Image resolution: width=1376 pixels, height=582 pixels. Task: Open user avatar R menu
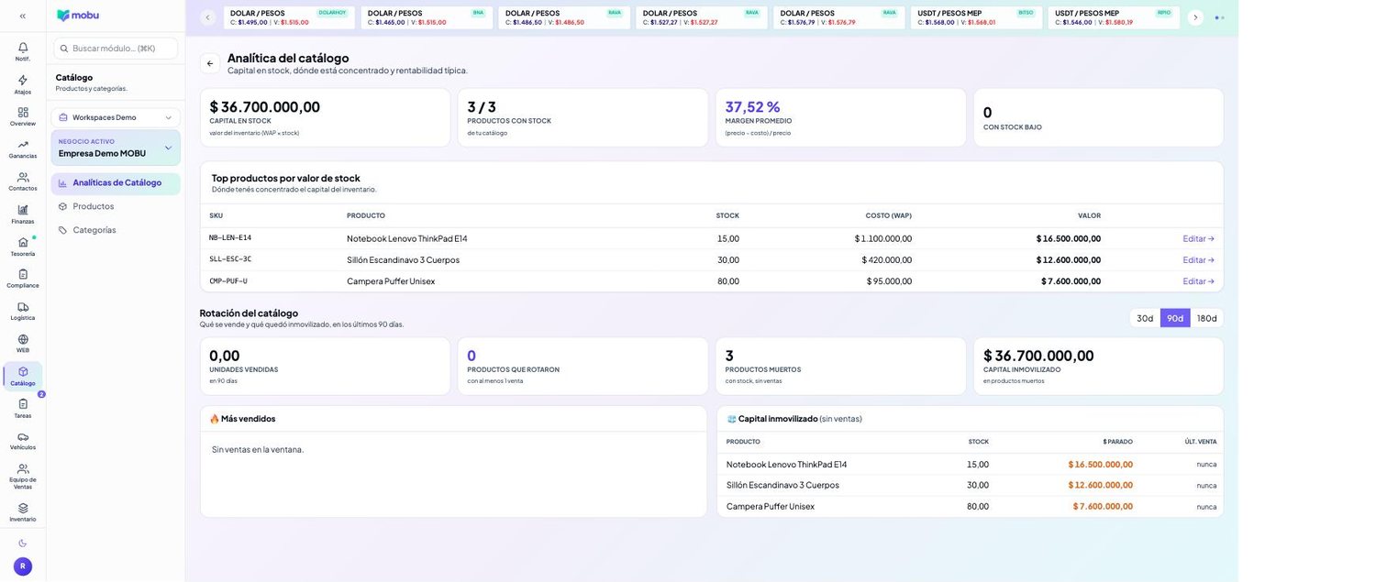[23, 566]
